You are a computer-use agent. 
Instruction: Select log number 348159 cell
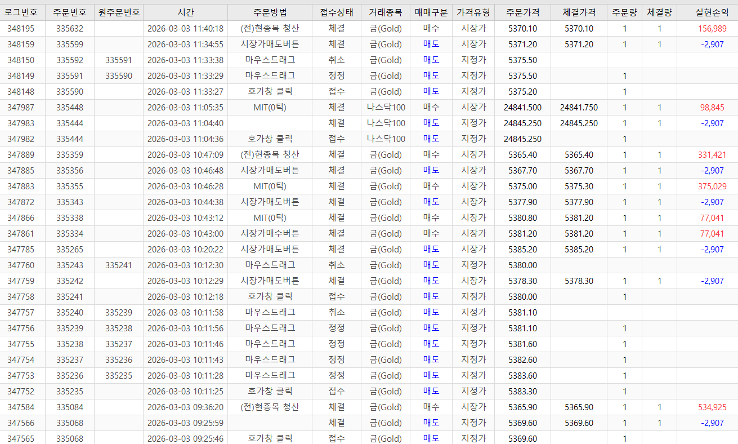pyautogui.click(x=21, y=45)
